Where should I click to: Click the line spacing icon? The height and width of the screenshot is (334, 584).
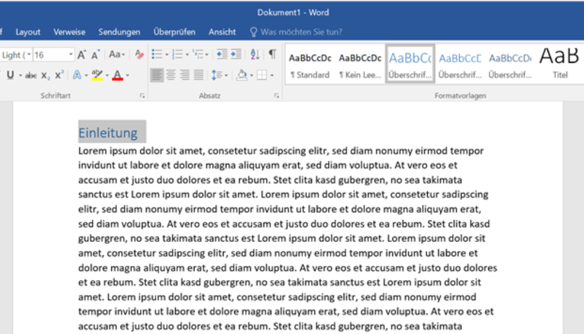217,75
